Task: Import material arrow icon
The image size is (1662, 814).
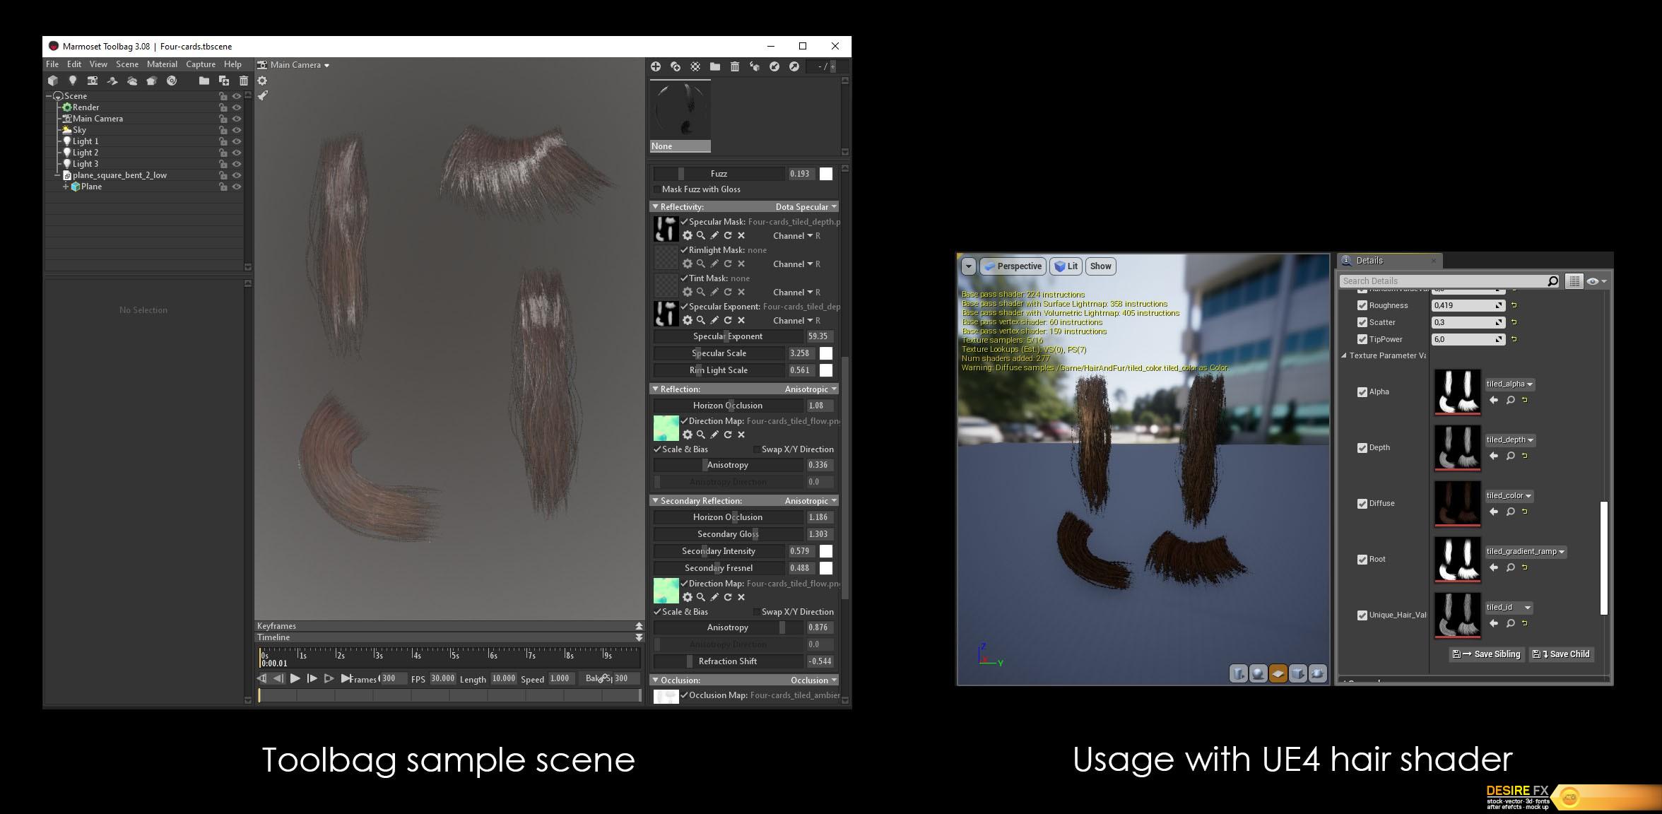Action: click(x=774, y=66)
